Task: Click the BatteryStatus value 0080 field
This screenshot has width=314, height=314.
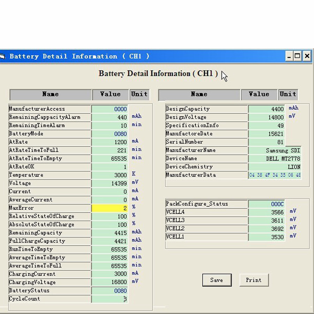Action: pos(110,291)
